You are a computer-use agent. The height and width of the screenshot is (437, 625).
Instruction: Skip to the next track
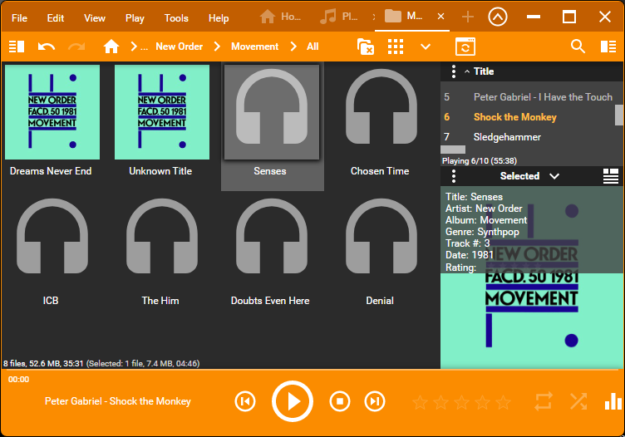click(x=375, y=402)
